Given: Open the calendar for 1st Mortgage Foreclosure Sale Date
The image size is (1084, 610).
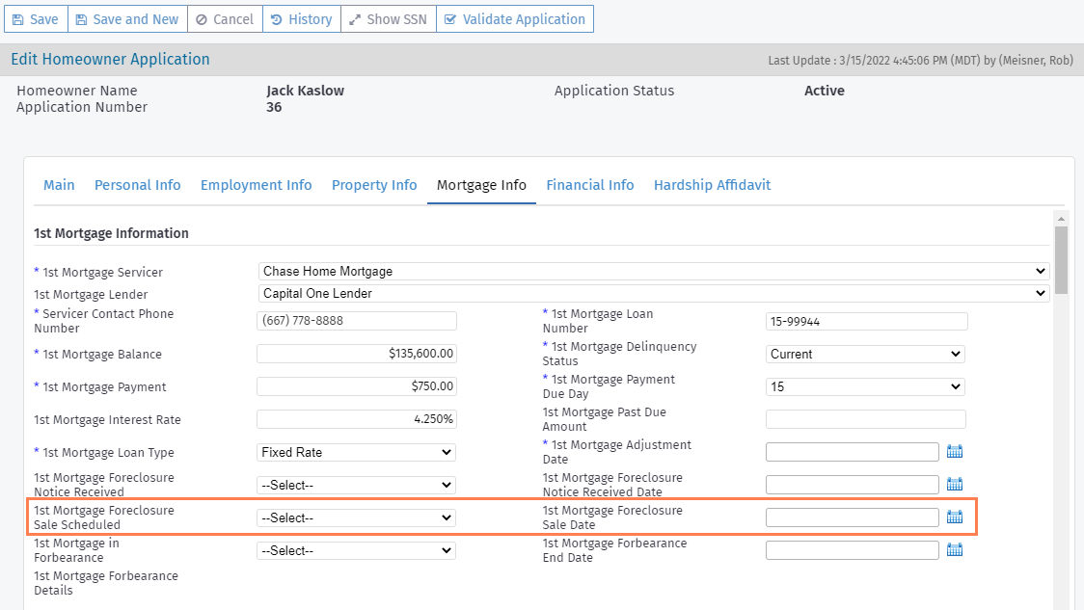Looking at the screenshot, I should coord(955,517).
